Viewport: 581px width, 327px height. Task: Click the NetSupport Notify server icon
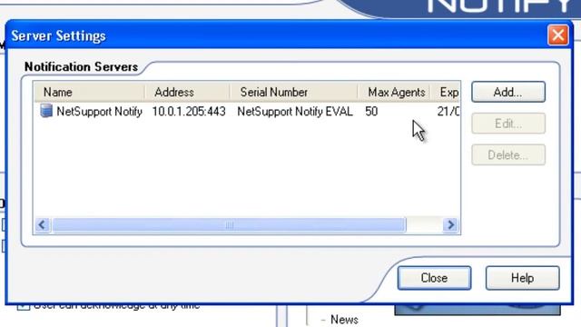pyautogui.click(x=46, y=111)
